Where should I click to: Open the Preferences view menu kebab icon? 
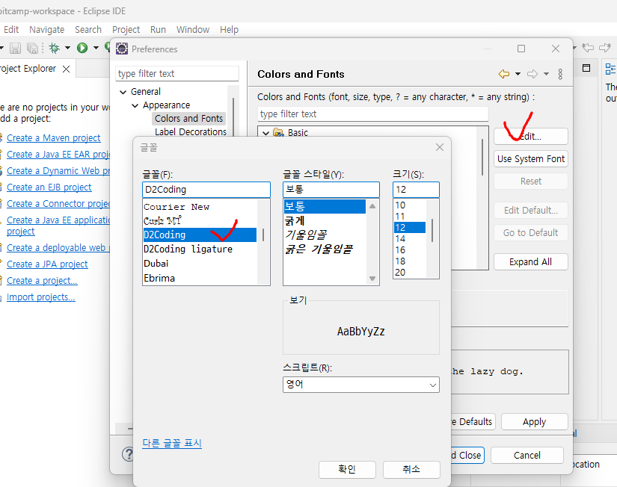click(x=560, y=74)
